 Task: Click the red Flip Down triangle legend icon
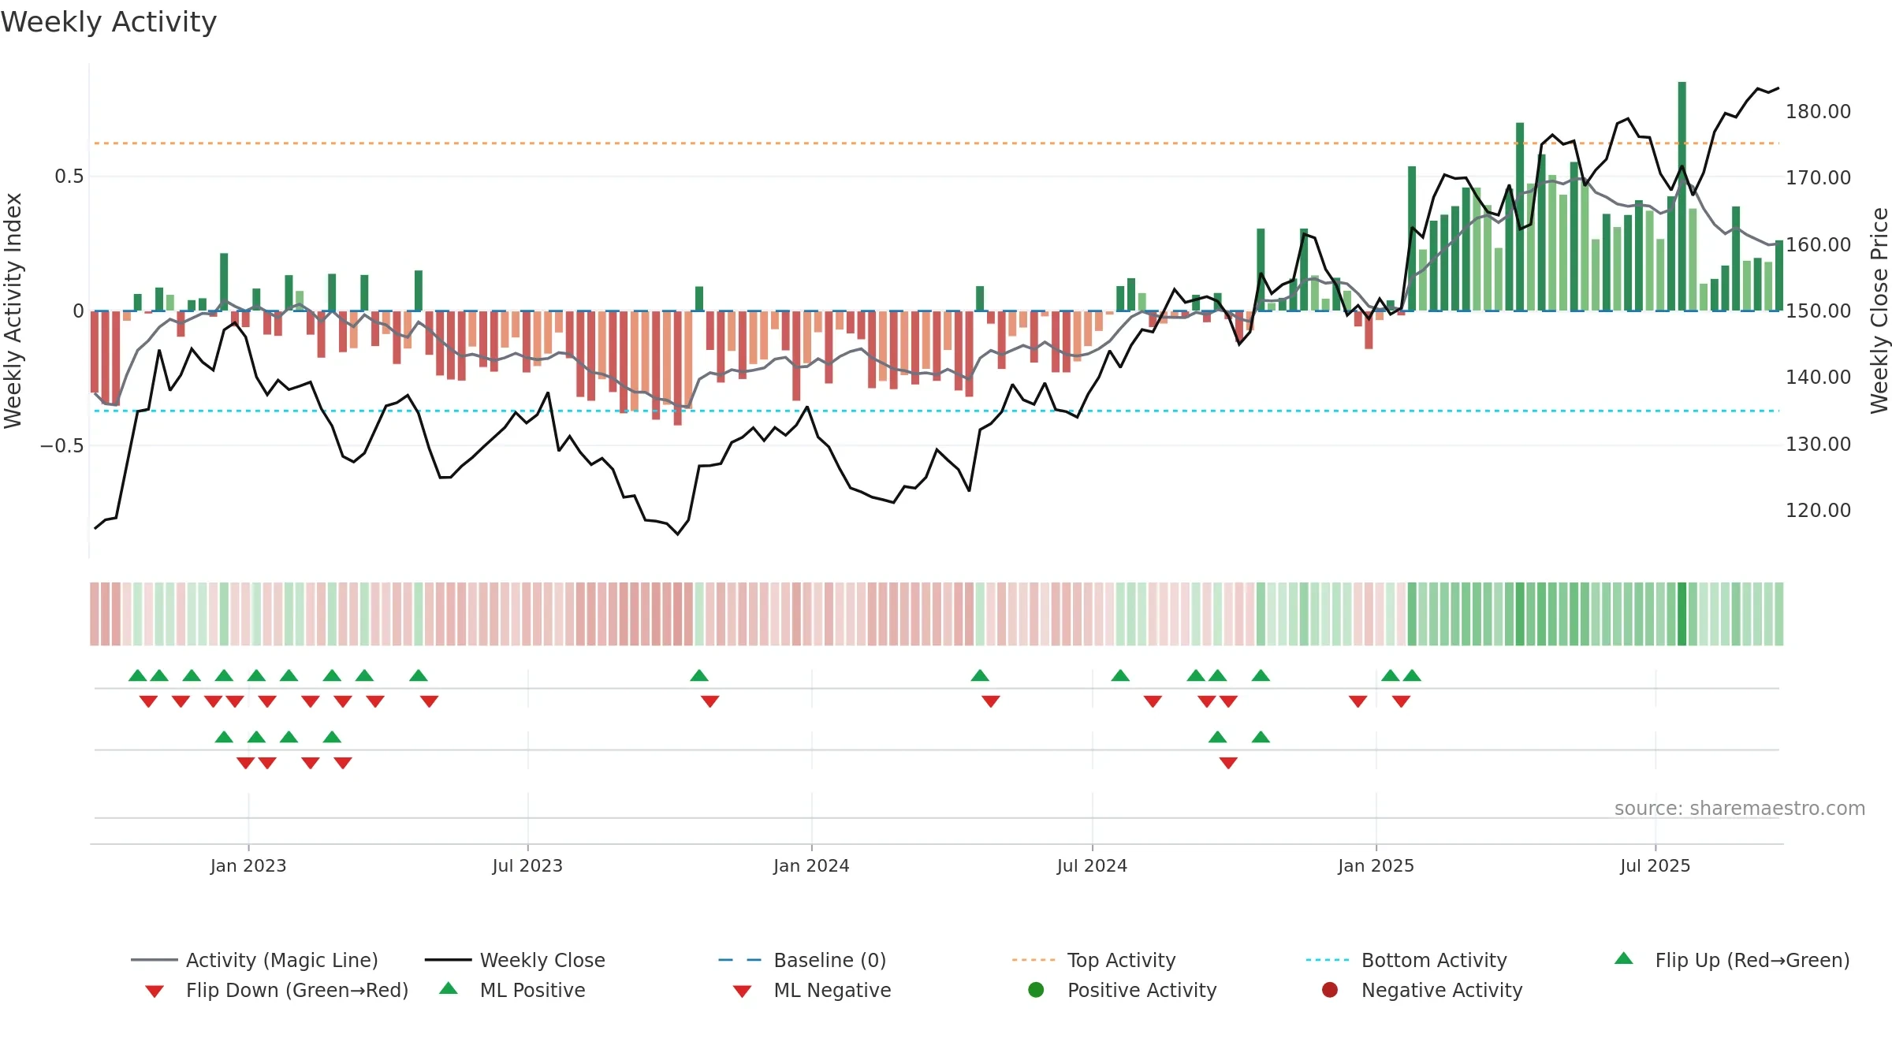click(155, 991)
